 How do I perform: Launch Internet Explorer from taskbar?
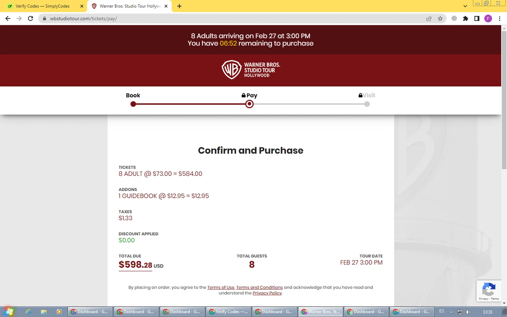point(28,312)
